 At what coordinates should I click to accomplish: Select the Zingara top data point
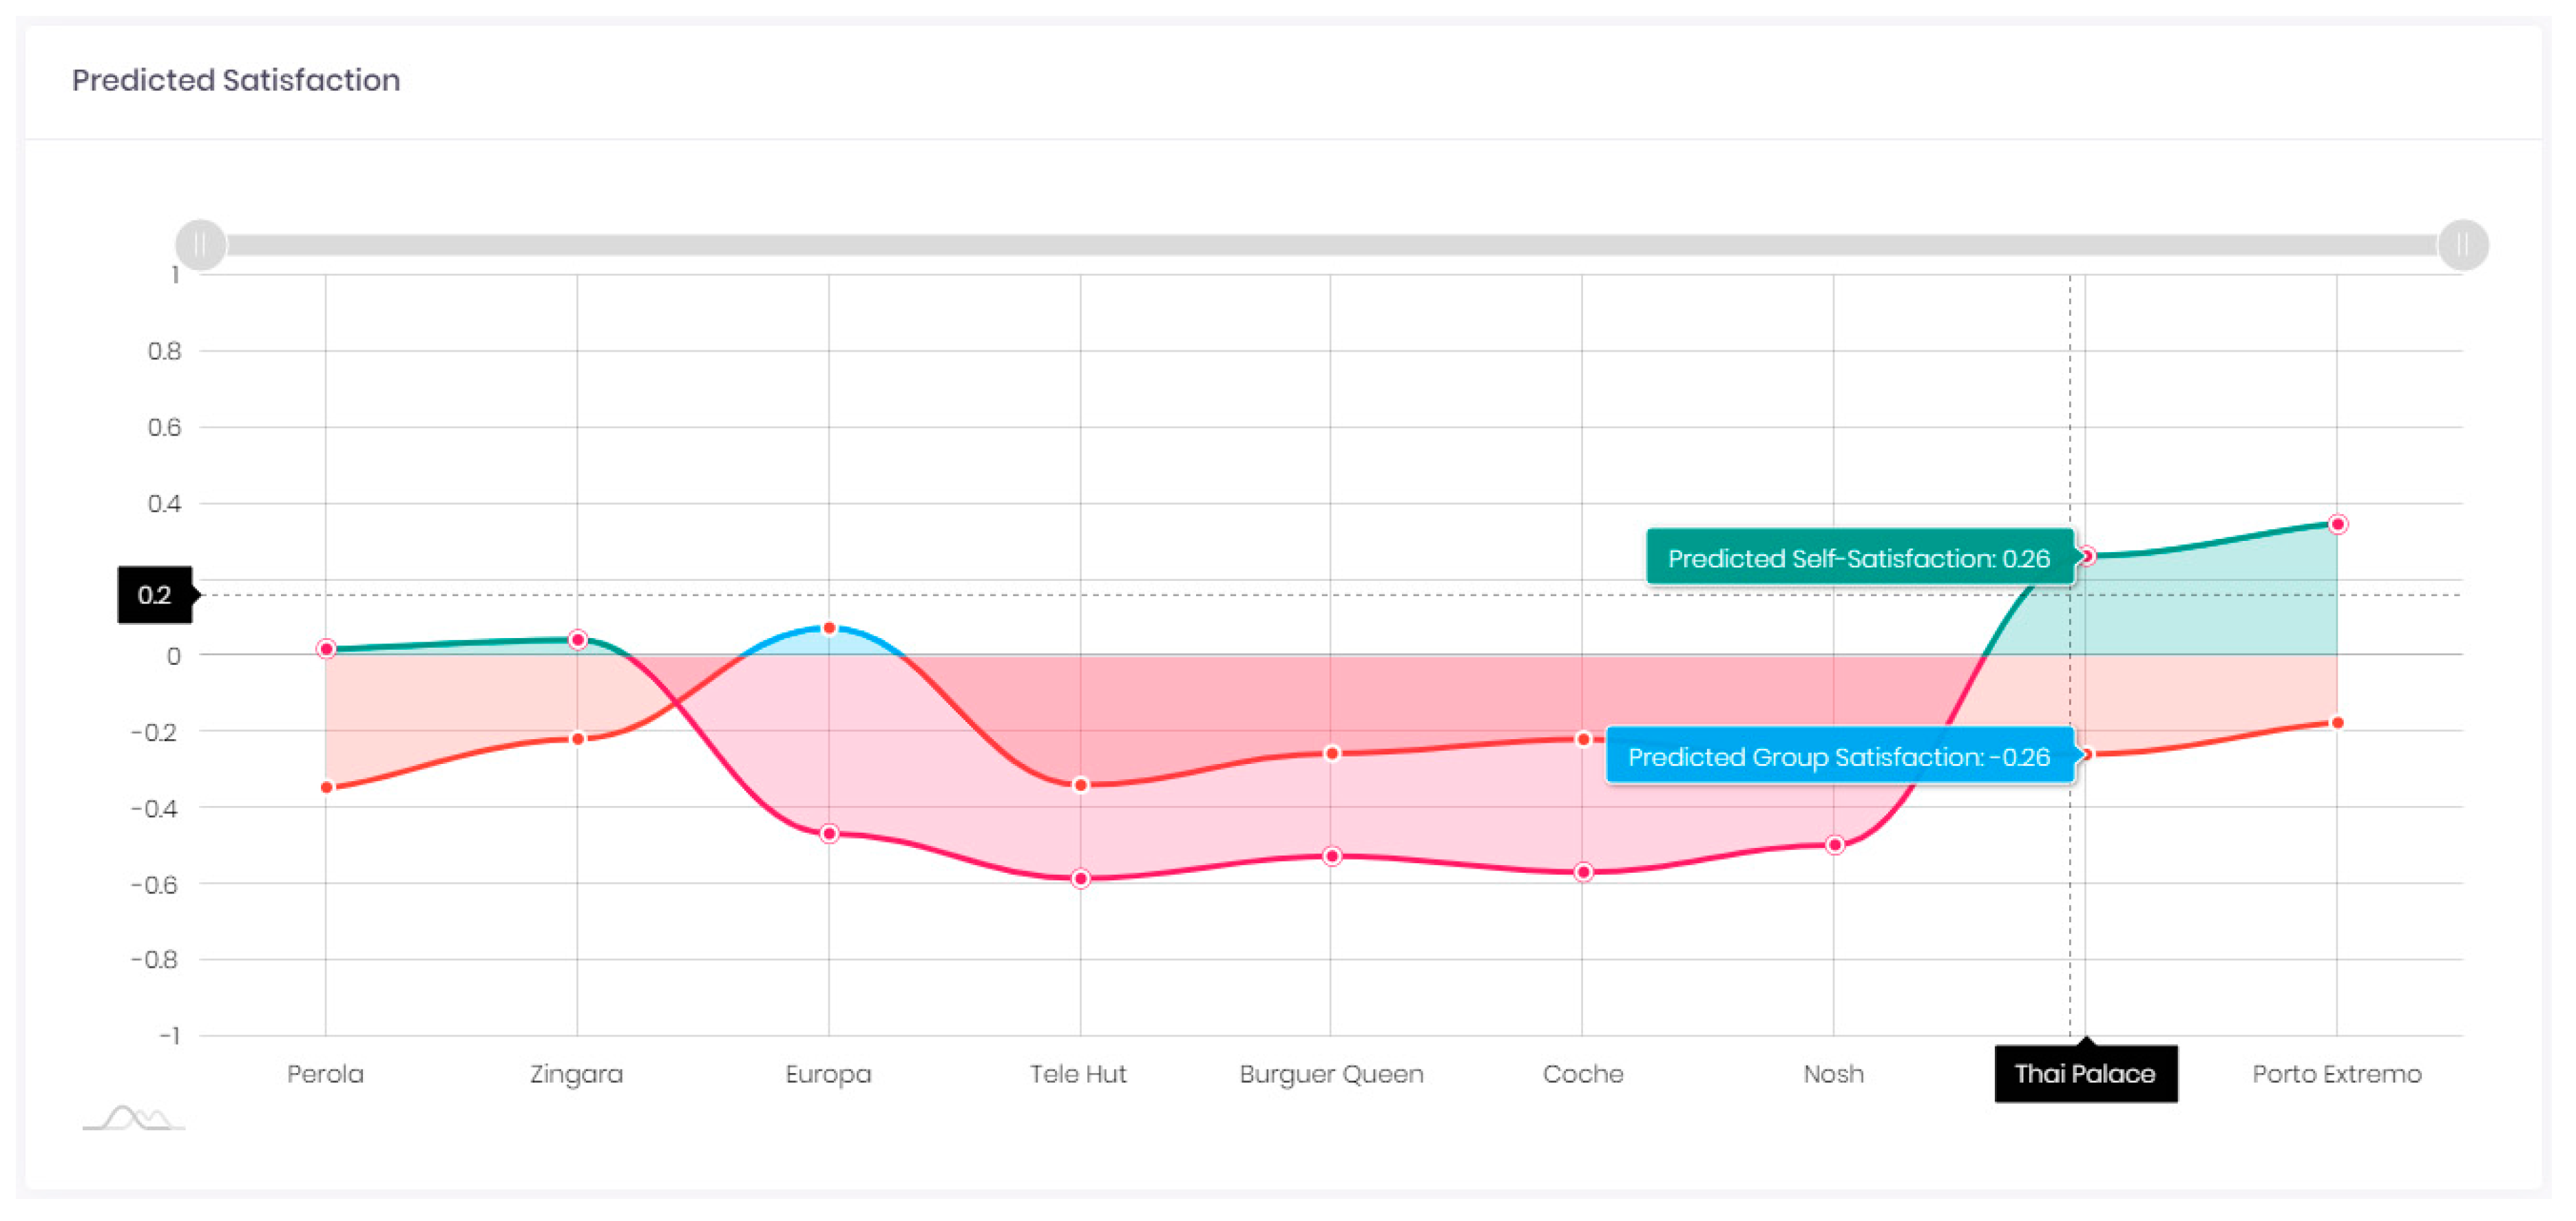coord(577,639)
